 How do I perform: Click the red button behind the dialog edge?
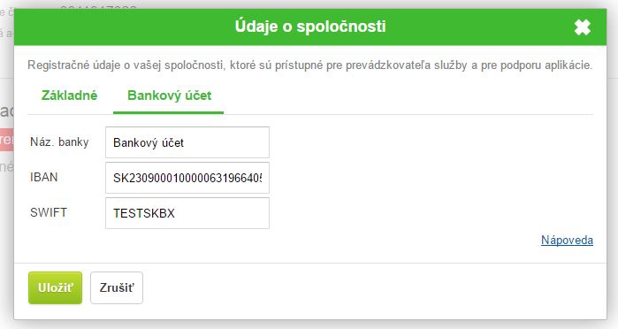(x=7, y=139)
